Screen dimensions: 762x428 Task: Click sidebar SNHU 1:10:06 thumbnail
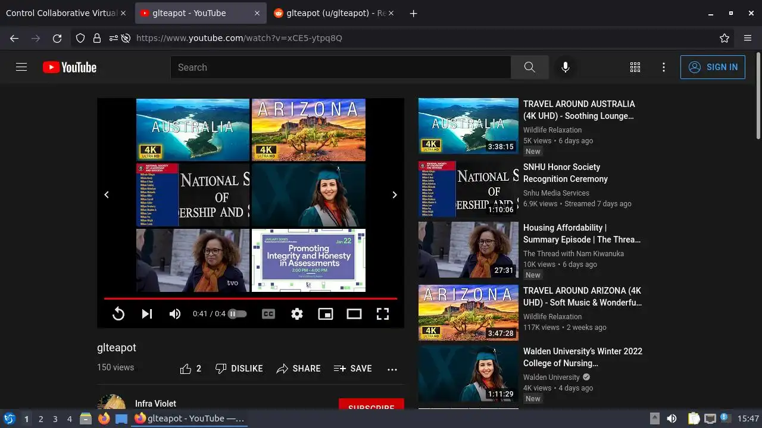tap(469, 189)
